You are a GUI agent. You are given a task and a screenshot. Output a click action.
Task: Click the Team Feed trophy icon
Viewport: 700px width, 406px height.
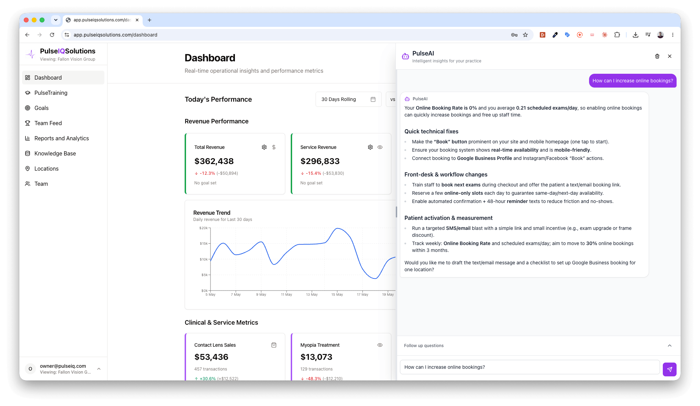pyautogui.click(x=28, y=123)
